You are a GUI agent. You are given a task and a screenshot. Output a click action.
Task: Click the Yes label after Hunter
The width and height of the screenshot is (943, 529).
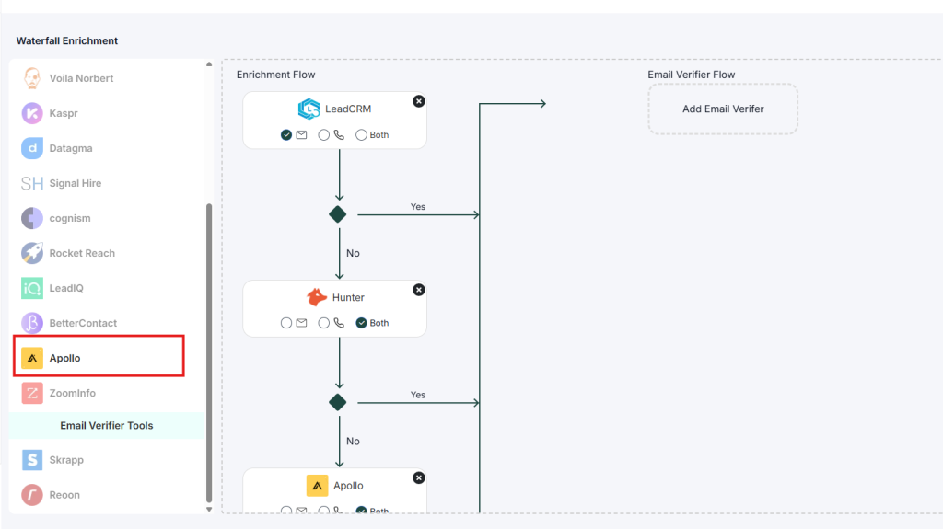[417, 395]
